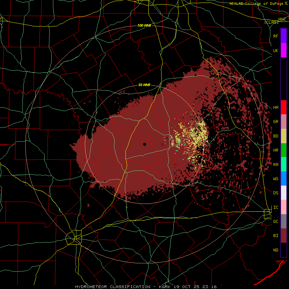Image resolution: width=289 pixels, height=289 pixels.
Task: Click the 'GC' legend label
Action: pyautogui.click(x=276, y=222)
